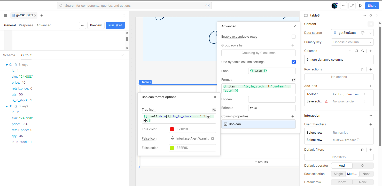This screenshot has height=186, width=382.
Task: Add a new query with plus icon
Action: tap(42, 15)
